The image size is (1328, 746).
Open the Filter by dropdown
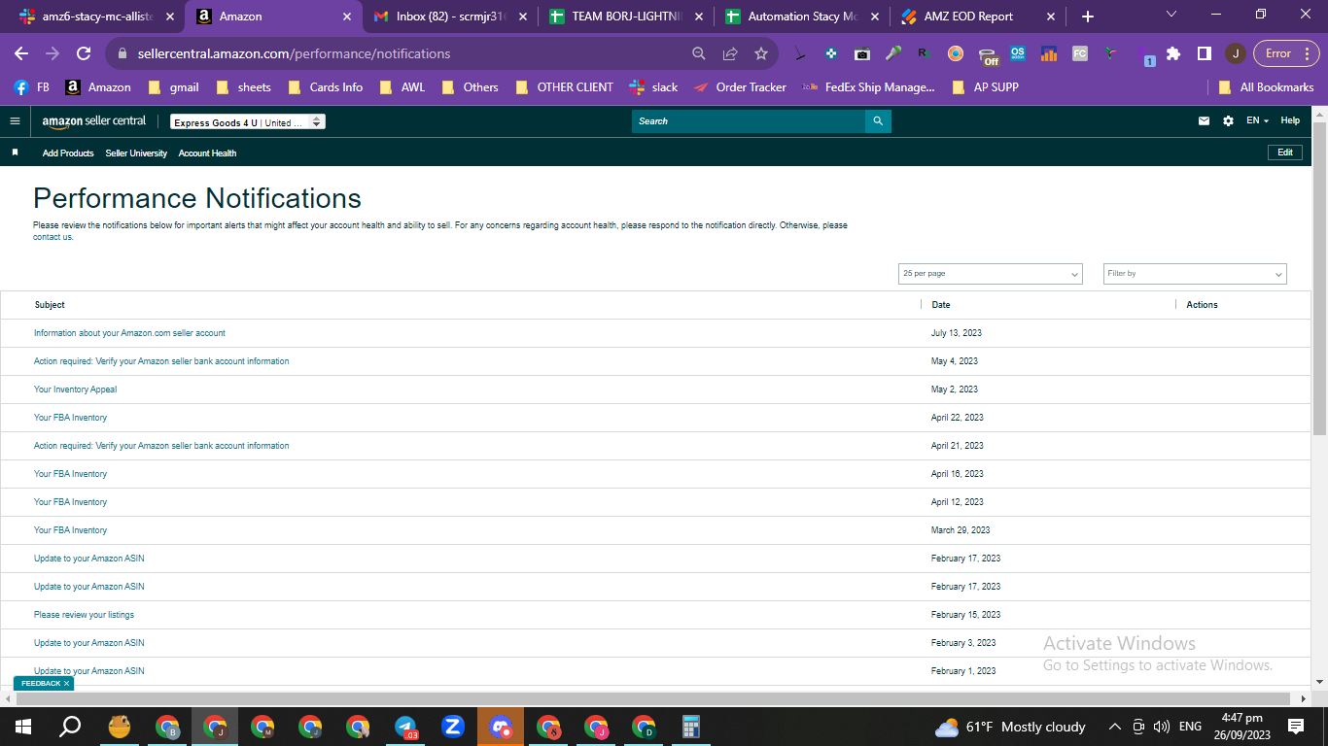click(x=1195, y=274)
